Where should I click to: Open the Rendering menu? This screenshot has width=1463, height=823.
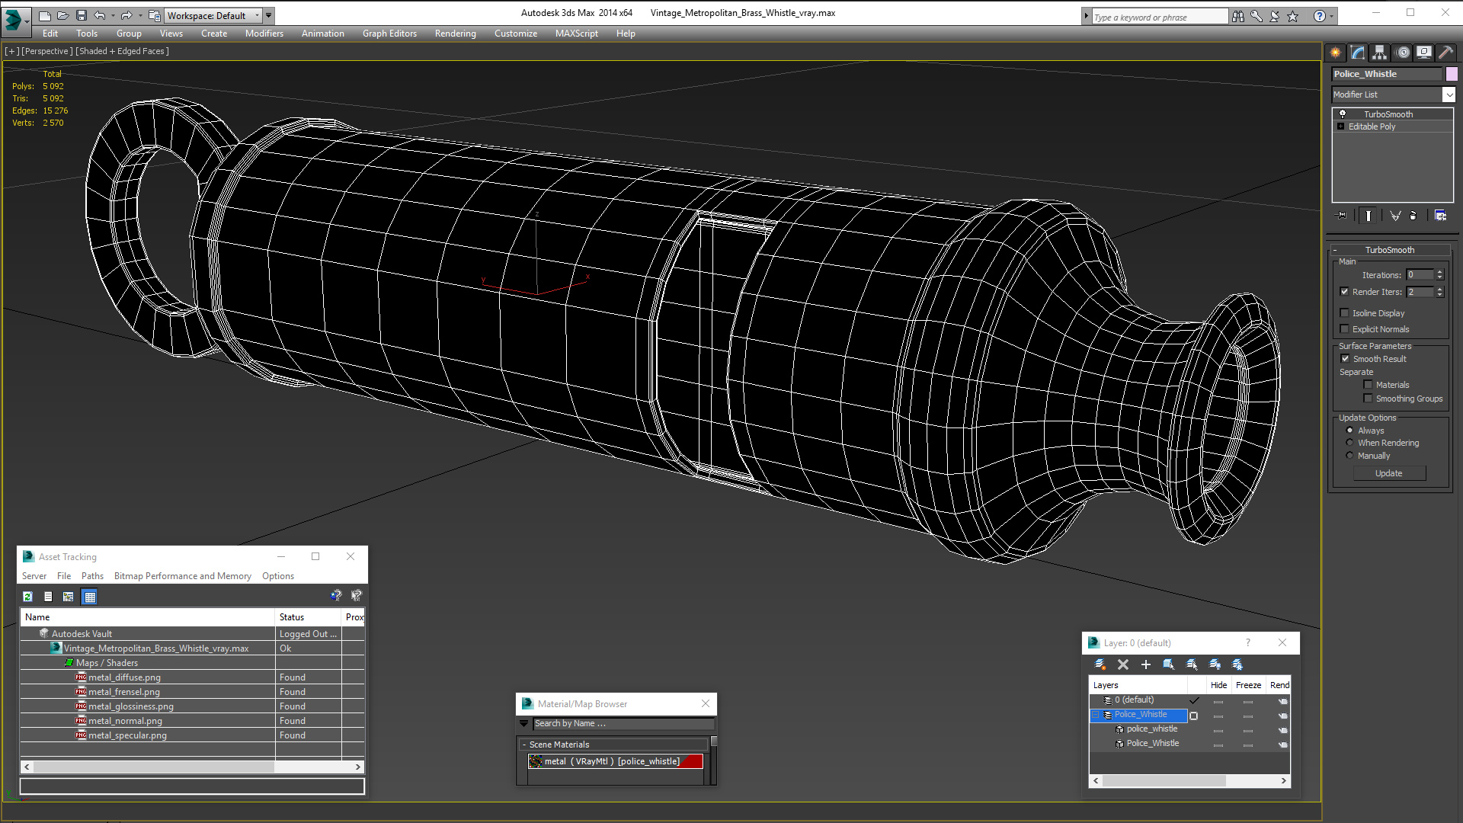click(455, 34)
